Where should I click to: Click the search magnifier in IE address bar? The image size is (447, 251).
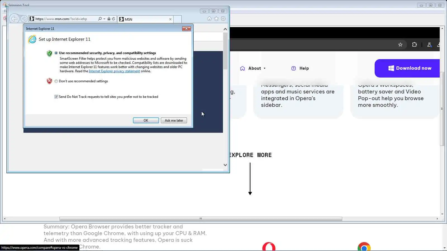coord(100,19)
